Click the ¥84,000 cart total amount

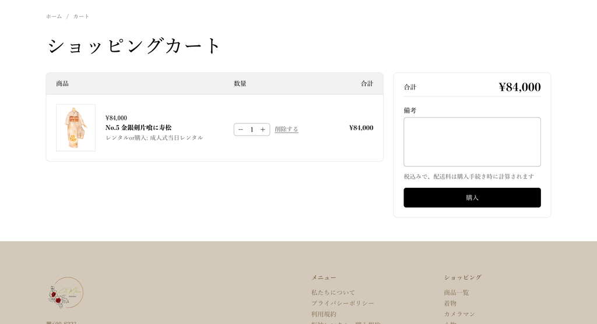tap(519, 87)
